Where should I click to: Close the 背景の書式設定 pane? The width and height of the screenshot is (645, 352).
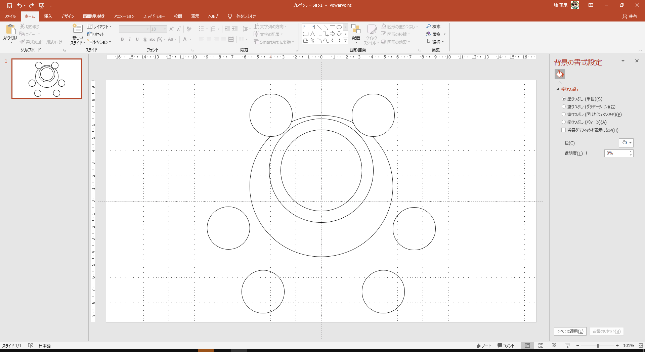click(x=637, y=61)
